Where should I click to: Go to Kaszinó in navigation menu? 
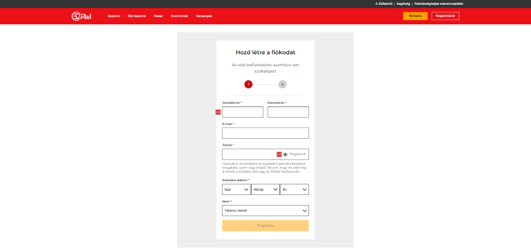click(114, 16)
